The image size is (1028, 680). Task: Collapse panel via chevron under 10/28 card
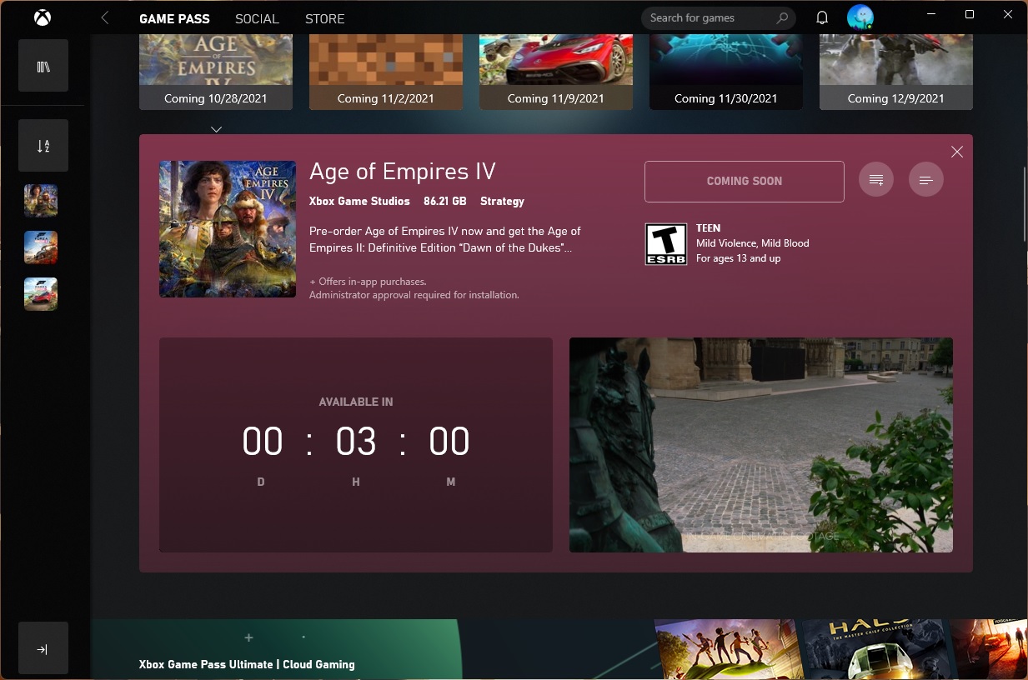click(x=216, y=129)
